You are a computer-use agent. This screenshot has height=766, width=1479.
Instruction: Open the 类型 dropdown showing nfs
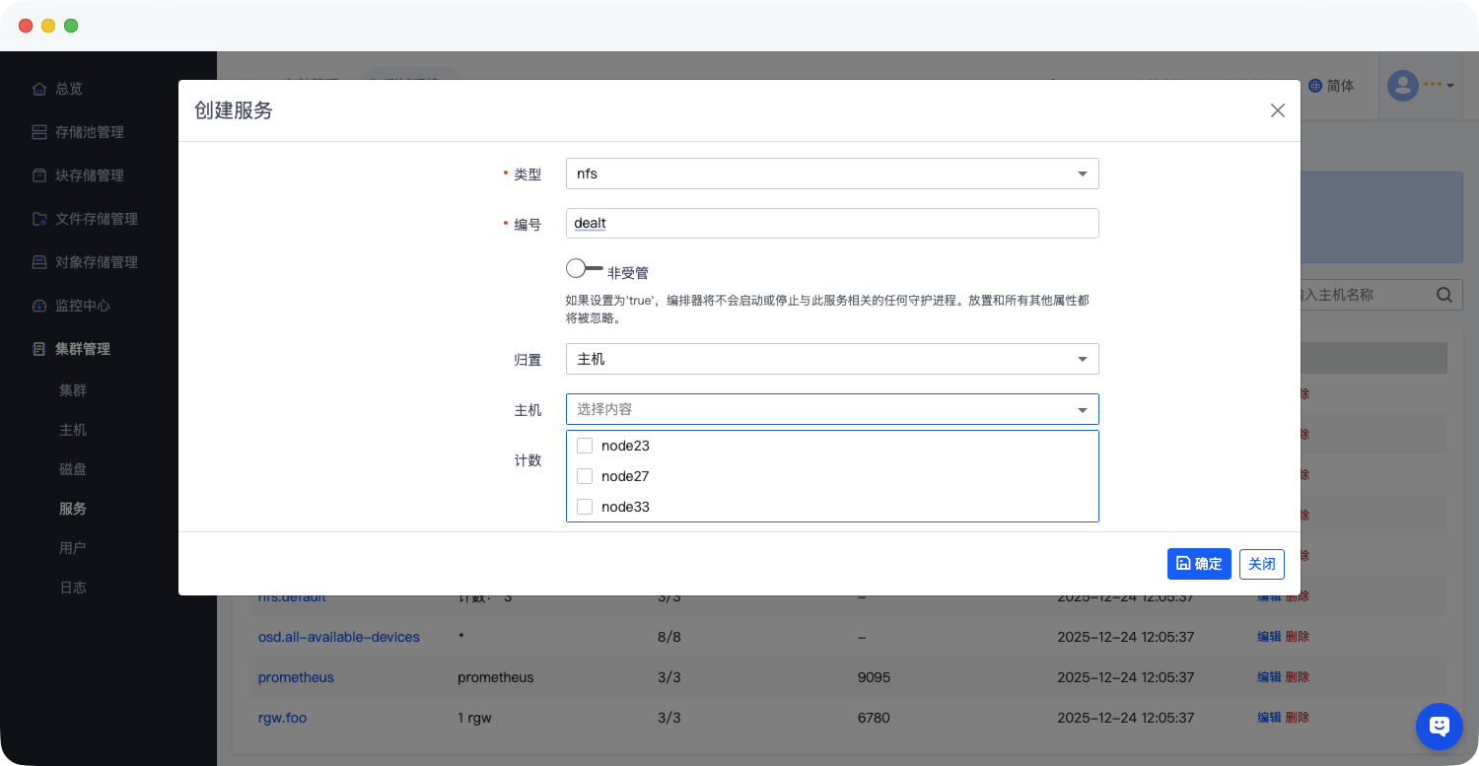[x=831, y=174]
